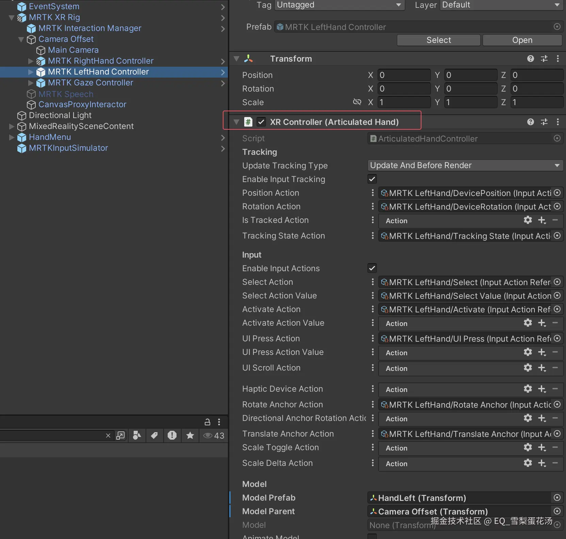Screen dimensions: 566x539
Task: Select MRTK Interaction Manager object
Action: [x=90, y=28]
